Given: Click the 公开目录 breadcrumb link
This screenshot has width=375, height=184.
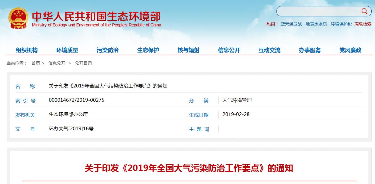Looking at the screenshot, I should [83, 63].
